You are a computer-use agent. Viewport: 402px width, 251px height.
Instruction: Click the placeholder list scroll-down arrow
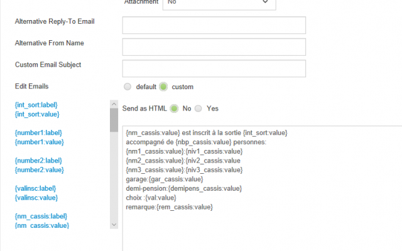(x=114, y=225)
